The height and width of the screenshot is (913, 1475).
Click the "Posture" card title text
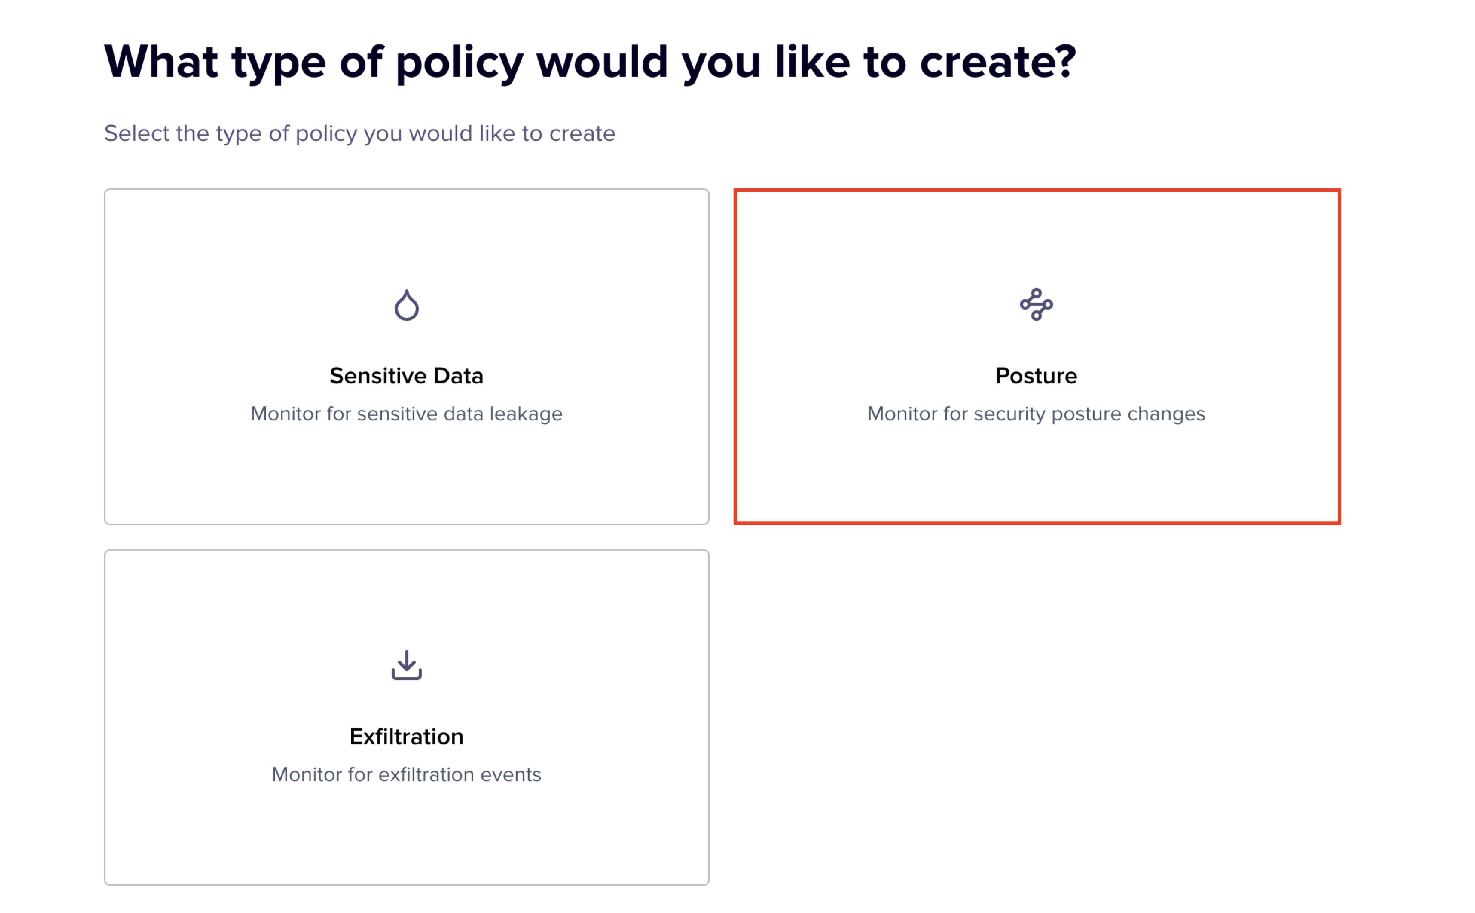point(1036,376)
